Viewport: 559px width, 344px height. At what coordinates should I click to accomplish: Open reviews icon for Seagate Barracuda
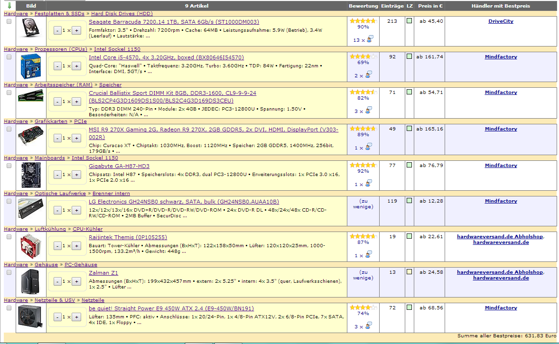tap(371, 38)
